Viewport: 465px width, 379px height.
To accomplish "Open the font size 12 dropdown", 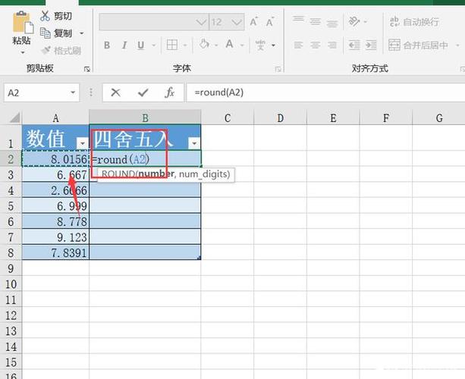I will 237,22.
